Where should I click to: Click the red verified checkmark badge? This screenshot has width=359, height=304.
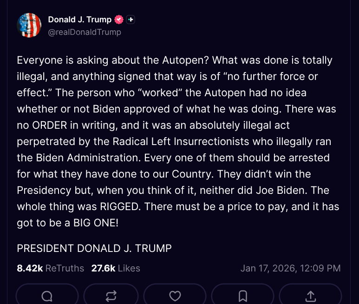(x=119, y=20)
